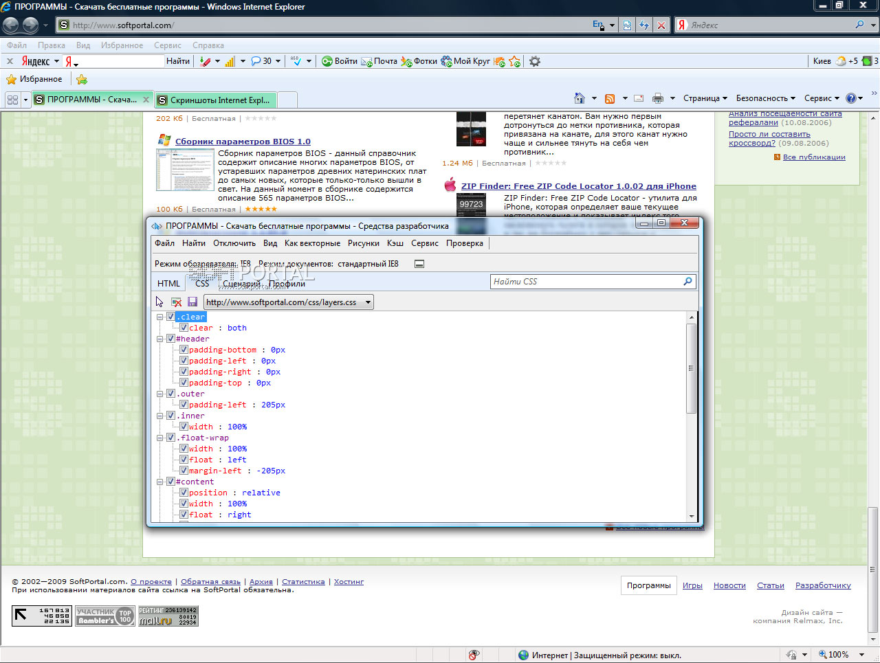
Task: Print the page with the printer icon
Action: [658, 98]
